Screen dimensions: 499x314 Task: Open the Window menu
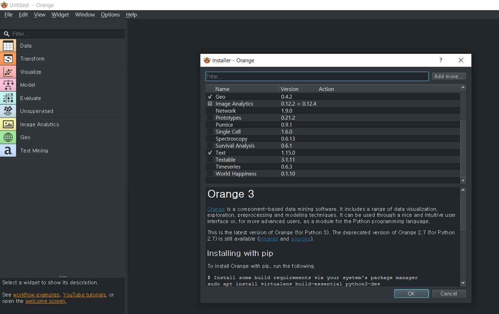[x=85, y=15]
